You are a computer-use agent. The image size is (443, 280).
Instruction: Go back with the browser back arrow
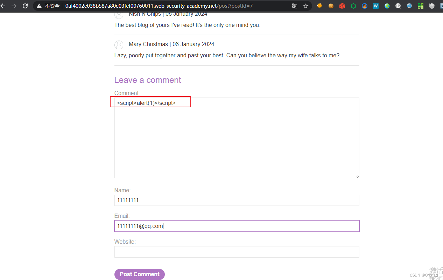pos(3,6)
